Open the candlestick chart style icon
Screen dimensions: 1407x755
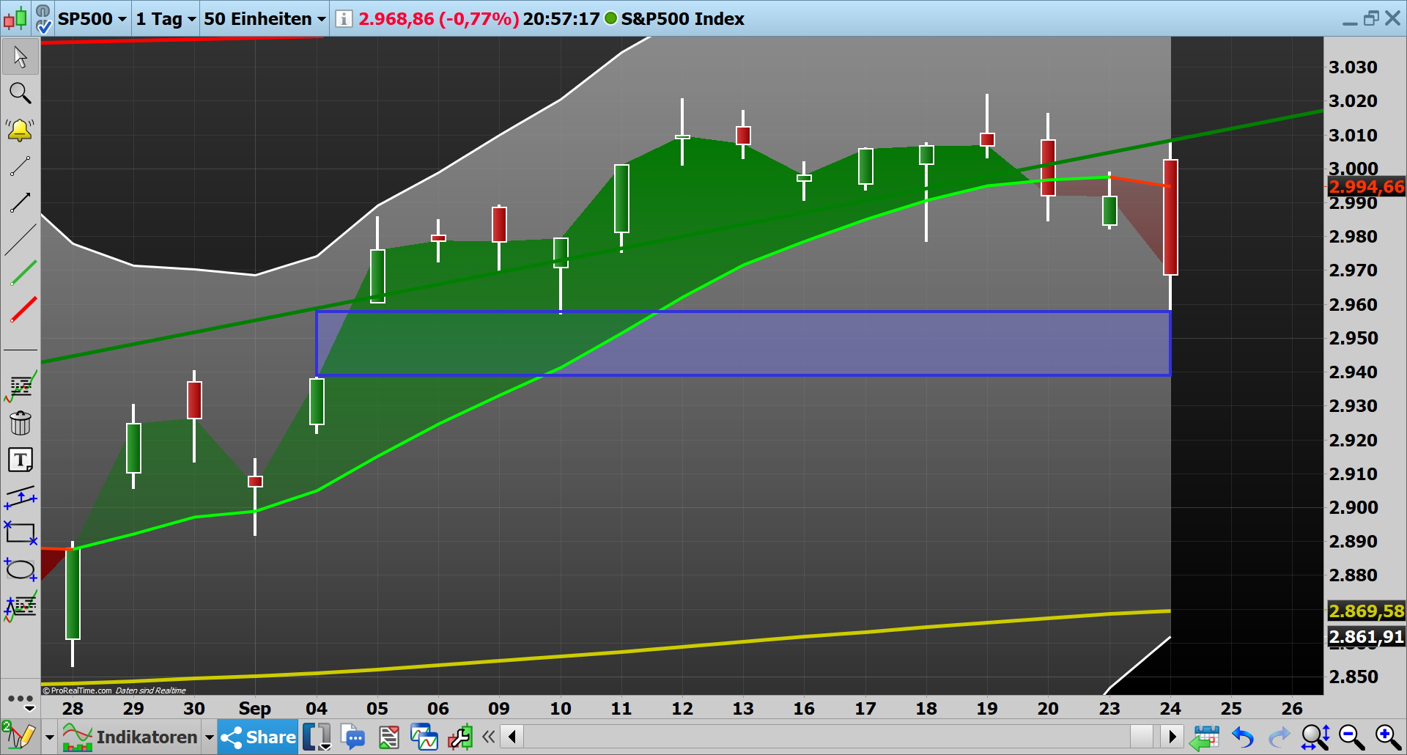(x=15, y=18)
